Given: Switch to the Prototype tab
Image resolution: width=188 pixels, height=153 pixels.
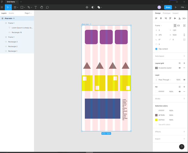Looking at the screenshot, I should [x=166, y=13].
